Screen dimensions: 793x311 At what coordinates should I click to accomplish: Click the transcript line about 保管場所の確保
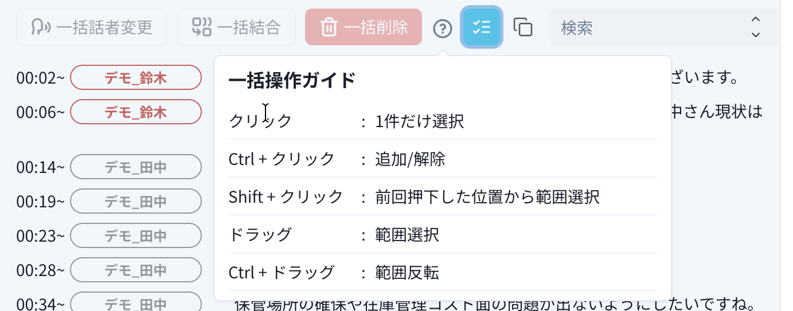[493, 304]
